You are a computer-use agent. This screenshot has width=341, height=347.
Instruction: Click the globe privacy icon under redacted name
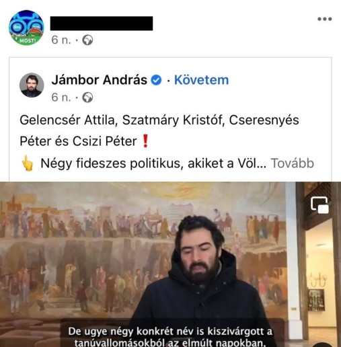87,40
